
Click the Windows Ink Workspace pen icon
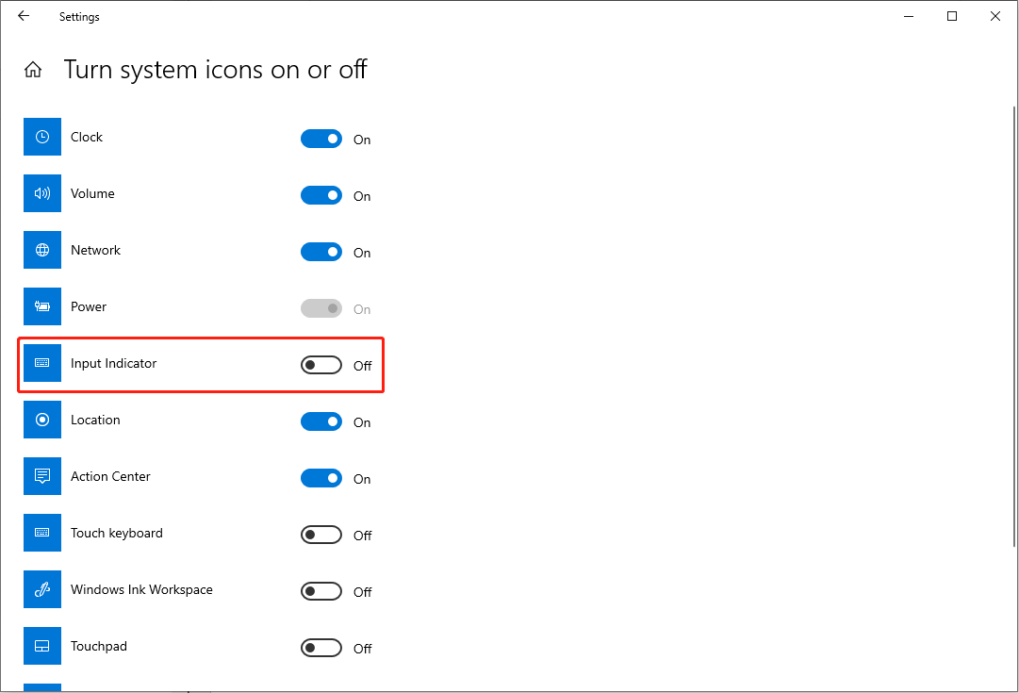41,589
